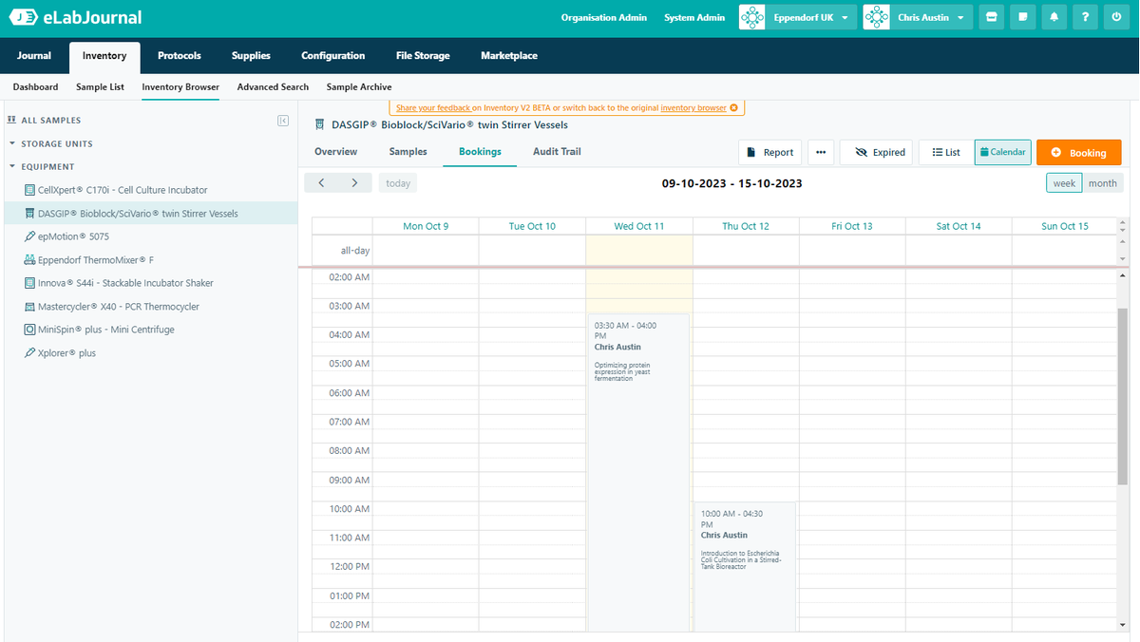Image resolution: width=1140 pixels, height=642 pixels.
Task: Switch to the Samples tab
Action: click(408, 152)
